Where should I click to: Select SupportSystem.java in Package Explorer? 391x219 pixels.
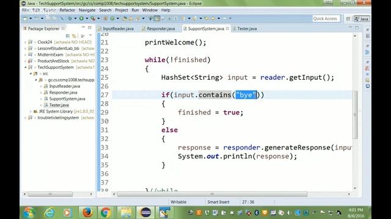67,99
